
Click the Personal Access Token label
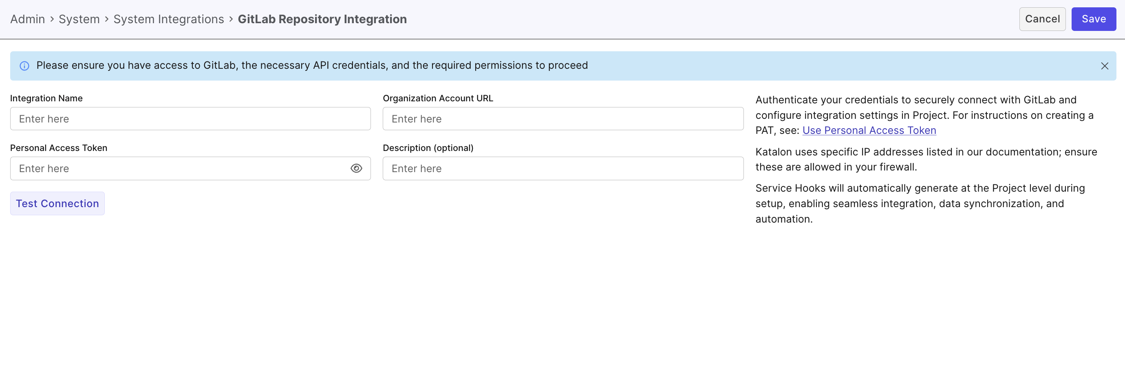click(x=59, y=148)
